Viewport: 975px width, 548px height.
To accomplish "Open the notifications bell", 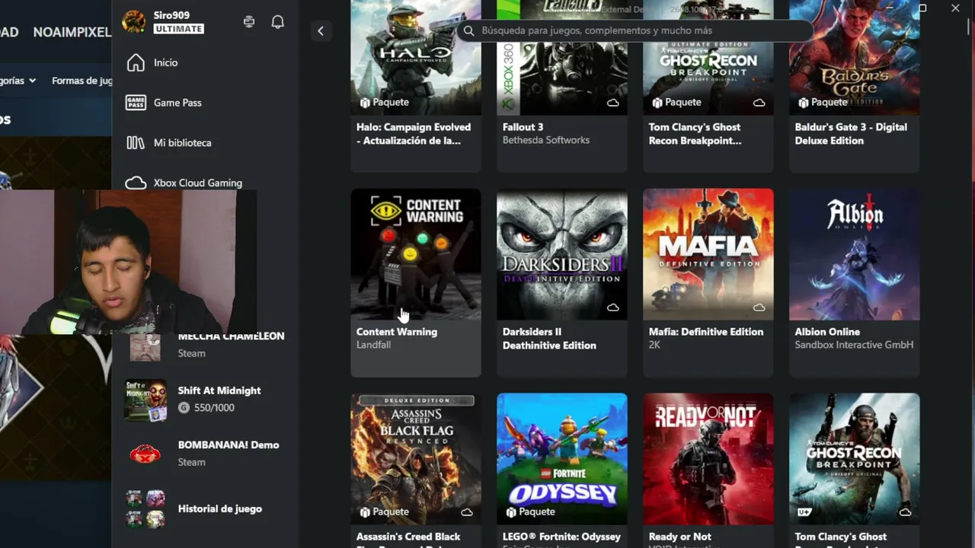I will (278, 22).
